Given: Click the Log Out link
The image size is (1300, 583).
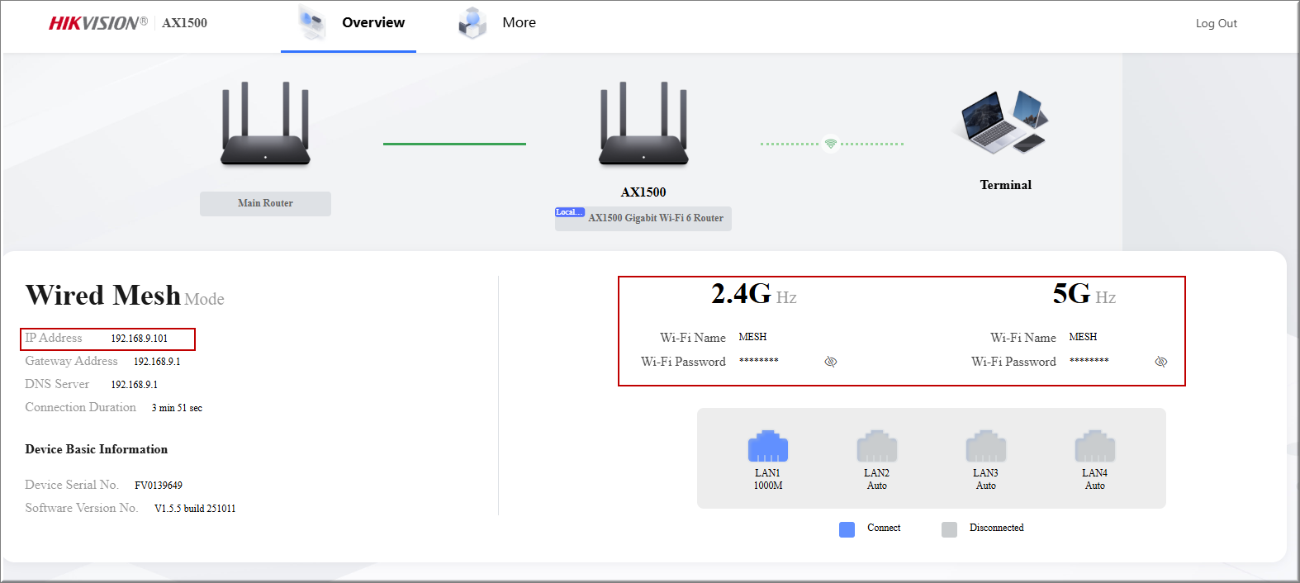Looking at the screenshot, I should (x=1216, y=23).
